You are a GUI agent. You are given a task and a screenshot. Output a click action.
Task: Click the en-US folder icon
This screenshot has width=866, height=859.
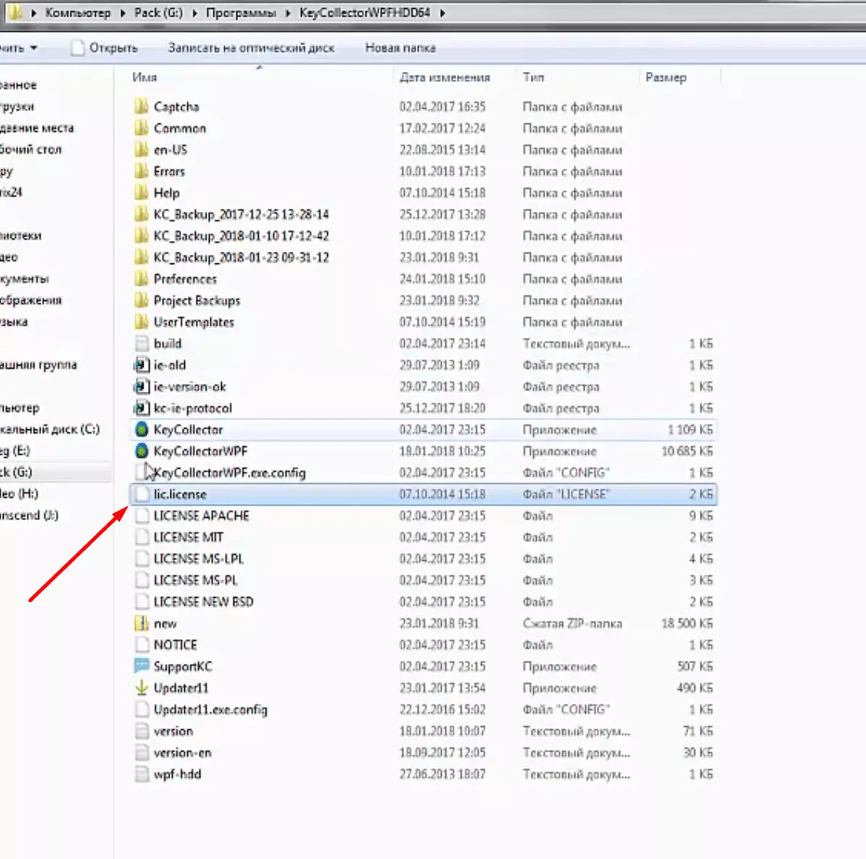141,149
